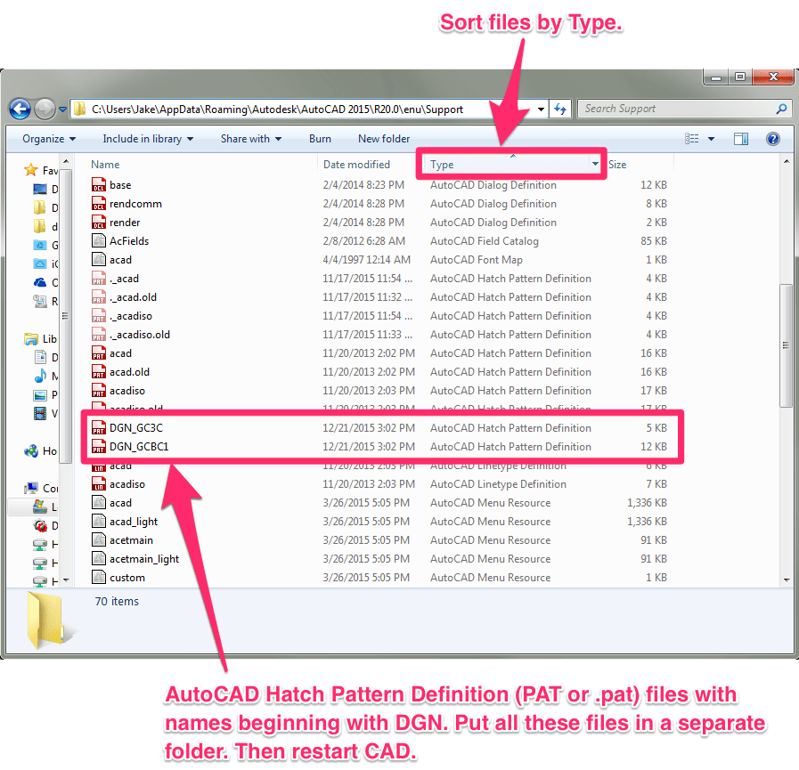This screenshot has height=770, width=799.
Task: Click the Homegroup icon in the sidebar
Action: pos(33,450)
